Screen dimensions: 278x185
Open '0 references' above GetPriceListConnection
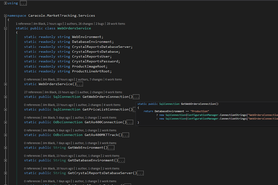pyautogui.click(x=32, y=105)
